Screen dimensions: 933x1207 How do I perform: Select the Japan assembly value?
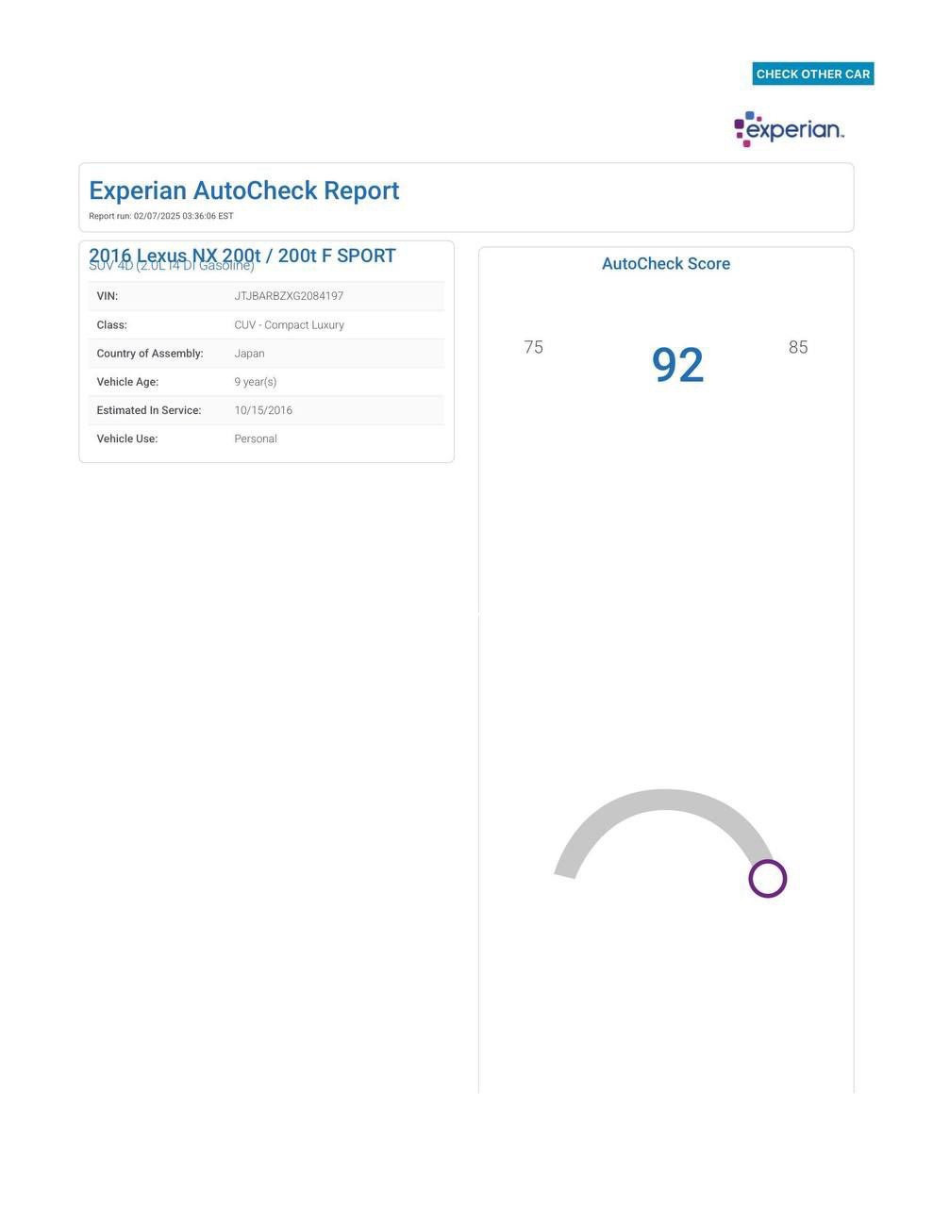pos(249,354)
